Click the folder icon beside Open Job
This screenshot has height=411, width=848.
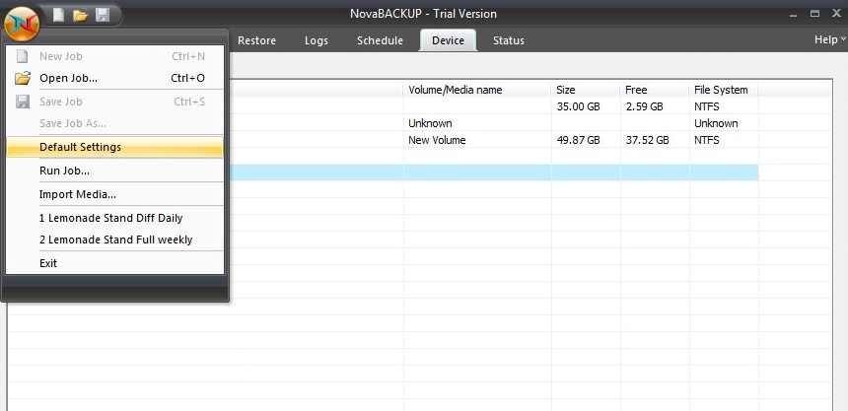point(23,78)
